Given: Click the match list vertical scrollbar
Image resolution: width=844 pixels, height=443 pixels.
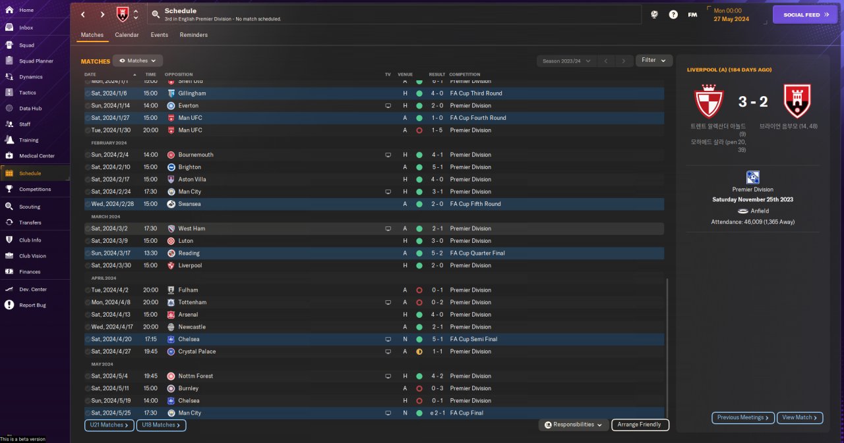Looking at the screenshot, I should click(668, 347).
